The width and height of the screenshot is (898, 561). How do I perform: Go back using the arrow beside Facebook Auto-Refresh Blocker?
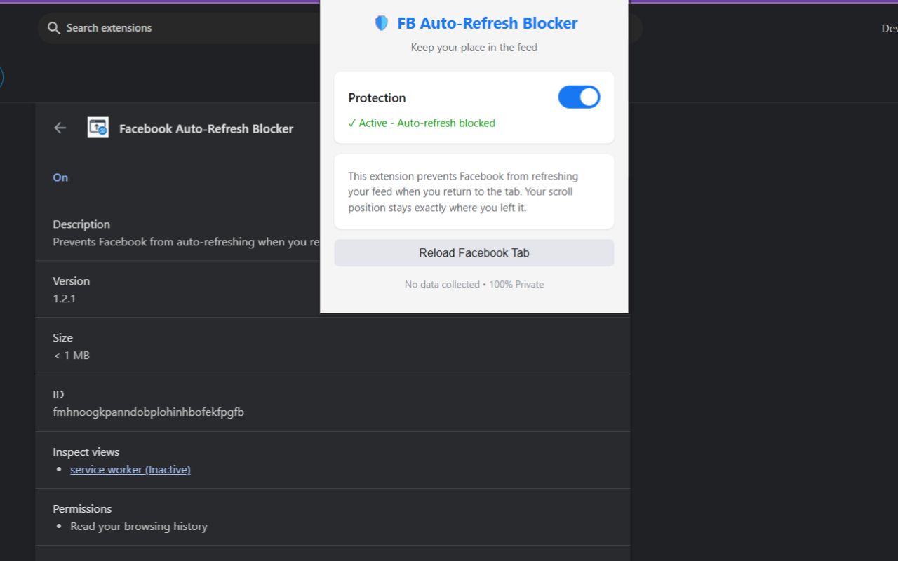60,128
